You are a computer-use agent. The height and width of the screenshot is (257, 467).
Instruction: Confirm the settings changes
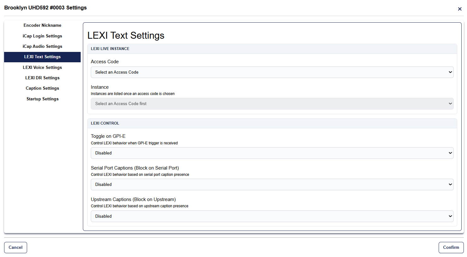click(x=451, y=247)
